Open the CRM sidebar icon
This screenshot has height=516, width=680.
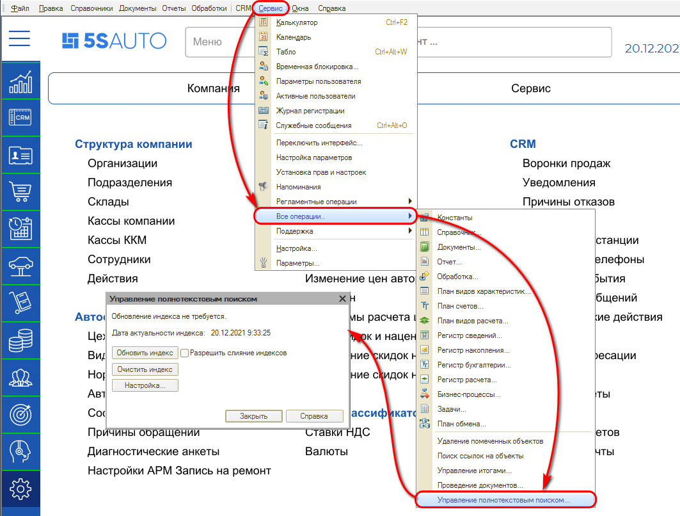pyautogui.click(x=20, y=118)
